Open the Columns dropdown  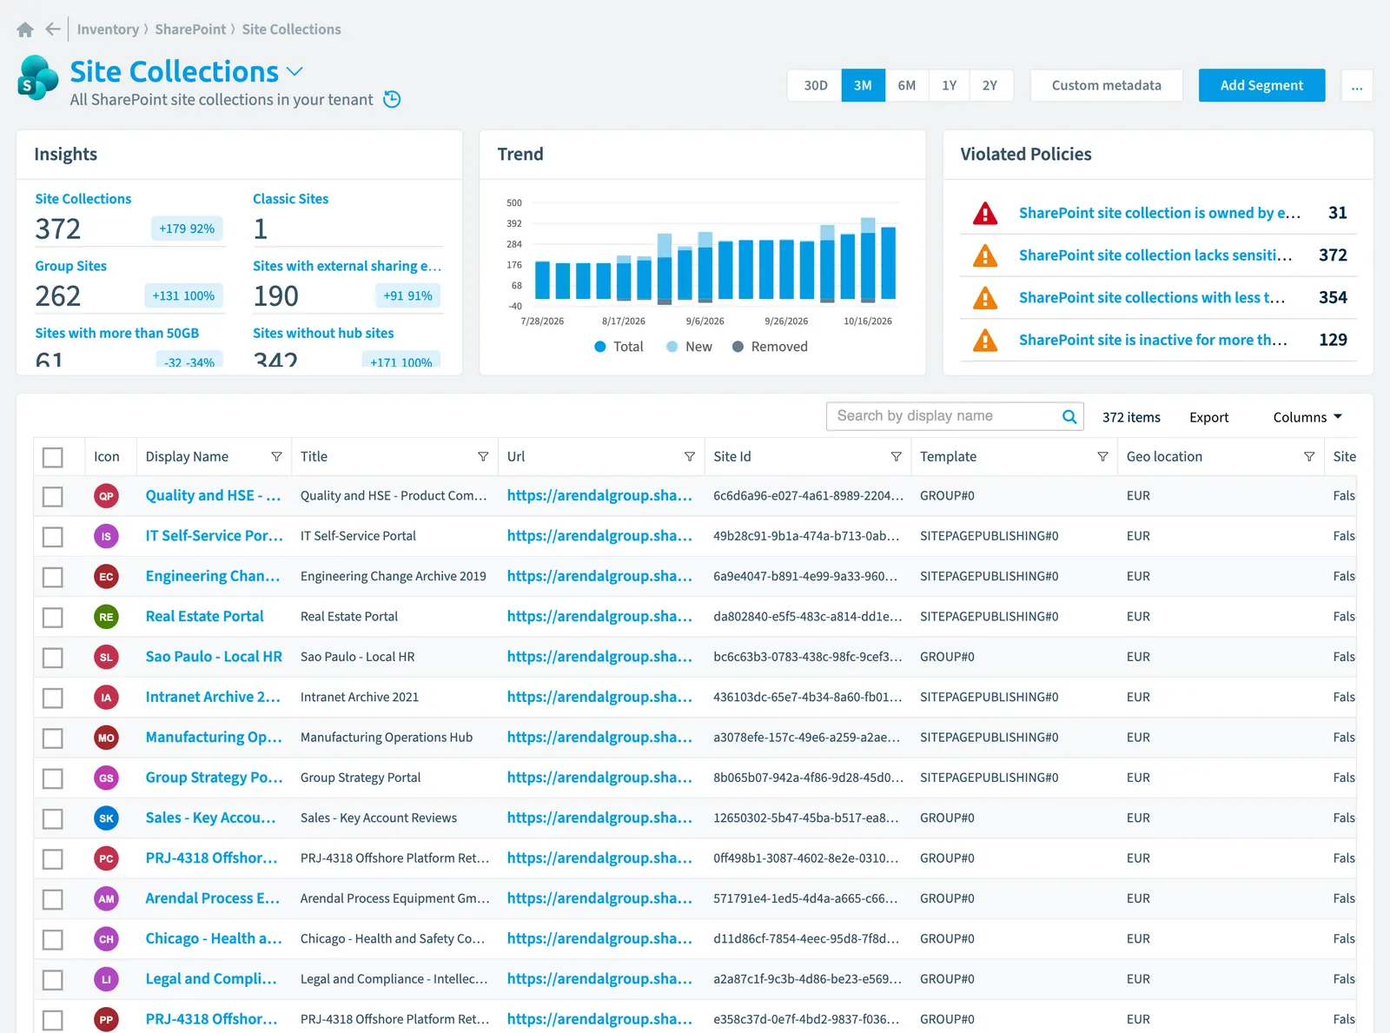tap(1307, 417)
